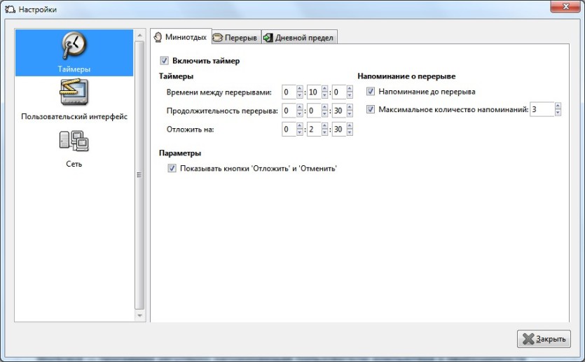585x362 pixels.
Task: Click the coffee cup icon on the Перерыв tab
Action: click(x=217, y=38)
